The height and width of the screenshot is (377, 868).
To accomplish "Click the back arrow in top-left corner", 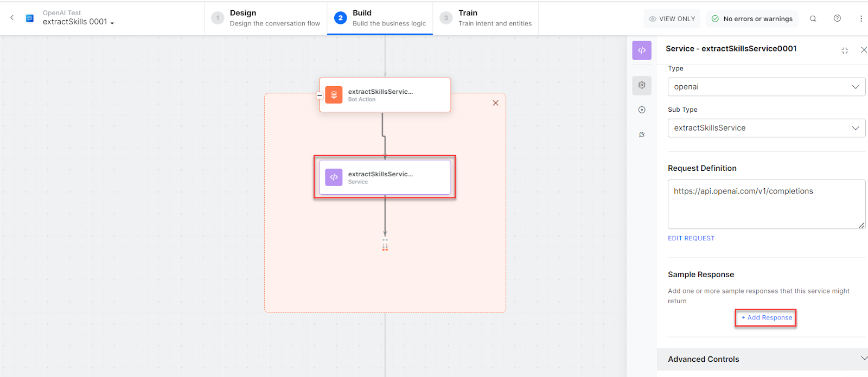I will pos(12,18).
